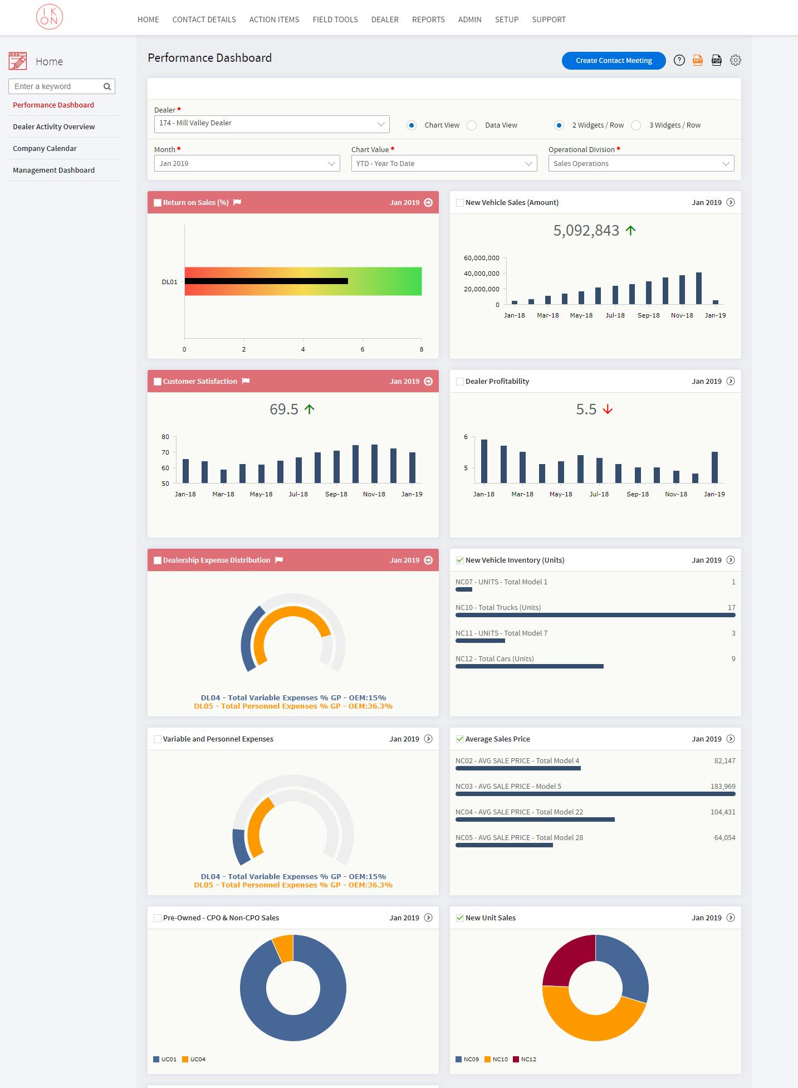This screenshot has width=798, height=1088.
Task: Check the New Vehicle Sales (Amount) checkbox
Action: click(x=460, y=203)
